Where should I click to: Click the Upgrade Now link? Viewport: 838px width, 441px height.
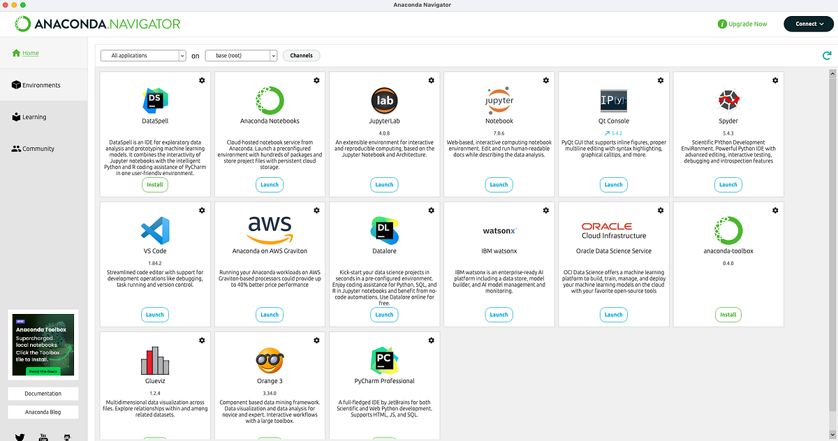click(742, 23)
